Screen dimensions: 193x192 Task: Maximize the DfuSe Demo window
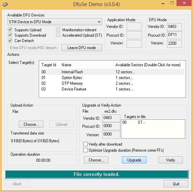pos(172,3)
